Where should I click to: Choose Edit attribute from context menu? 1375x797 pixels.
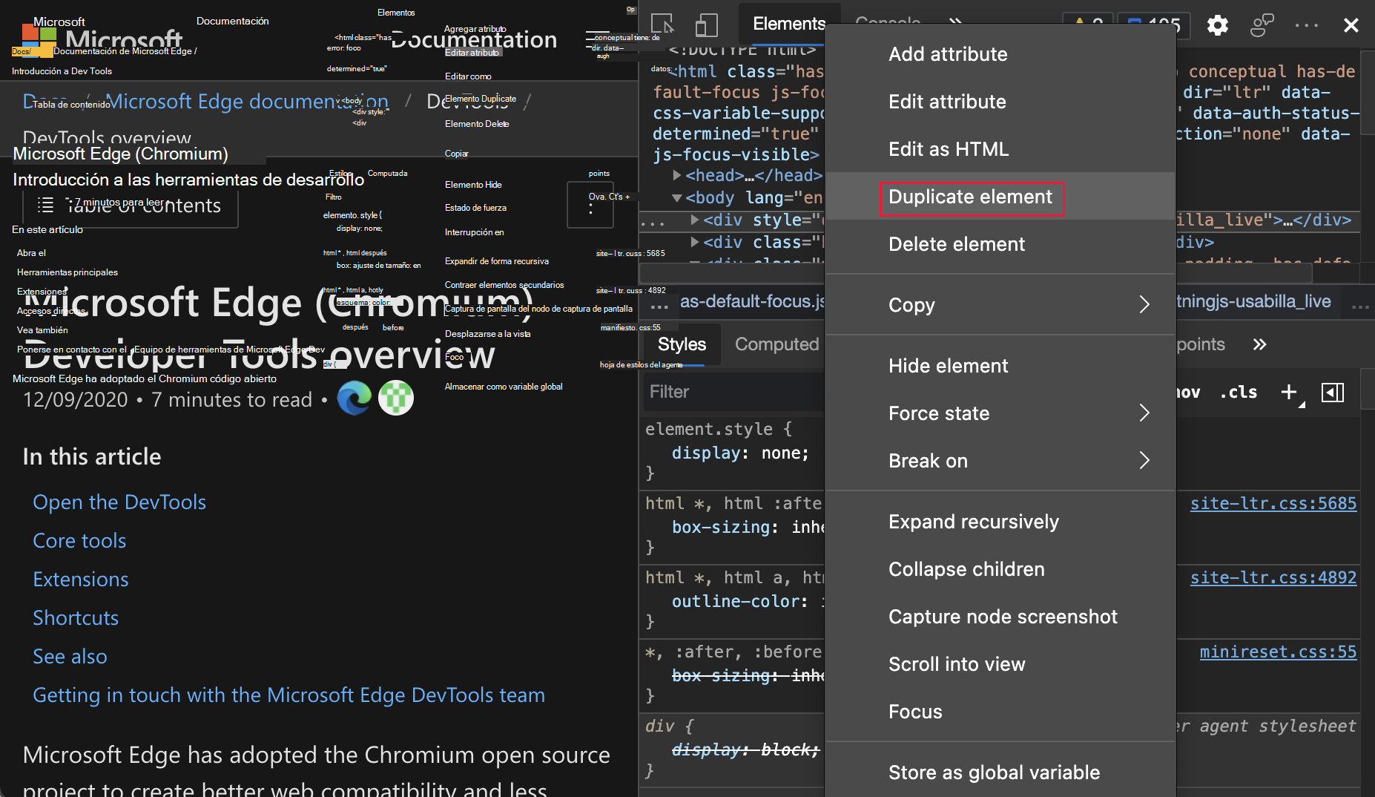click(x=1000, y=102)
